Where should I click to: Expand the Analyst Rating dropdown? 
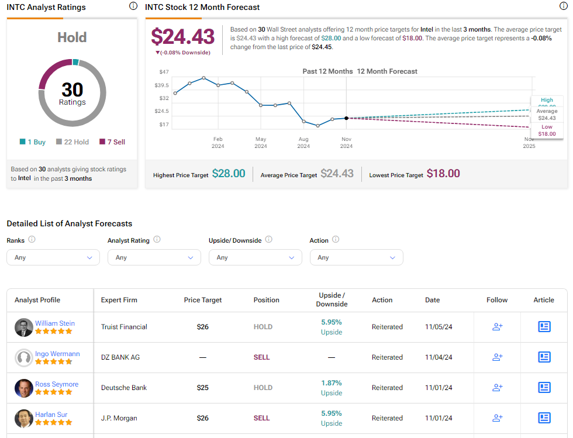pos(154,257)
